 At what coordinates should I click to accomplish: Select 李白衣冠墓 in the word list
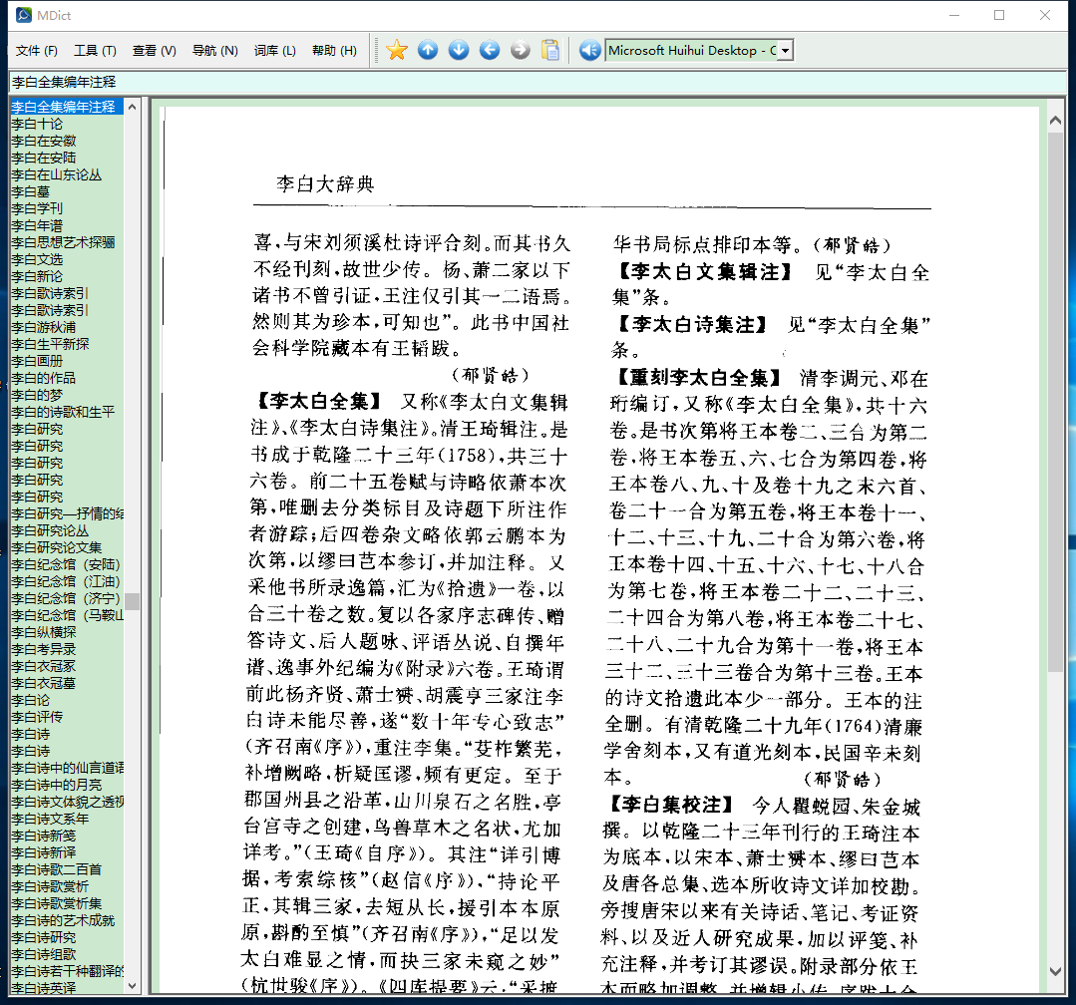coord(44,683)
